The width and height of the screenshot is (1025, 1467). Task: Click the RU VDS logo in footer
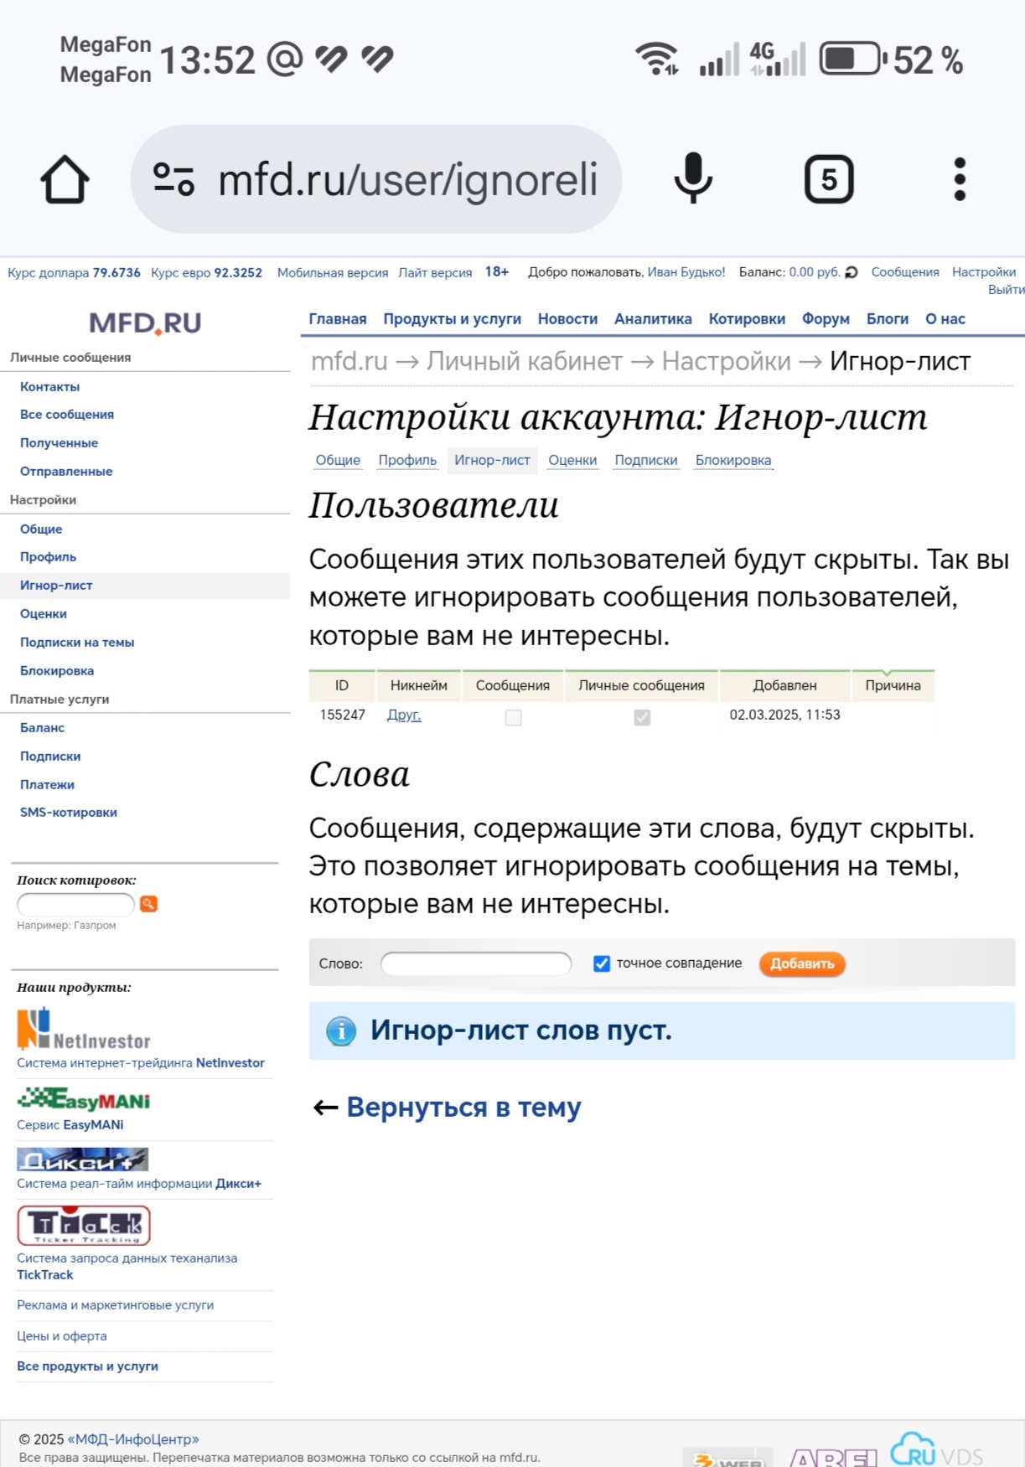tap(936, 1450)
